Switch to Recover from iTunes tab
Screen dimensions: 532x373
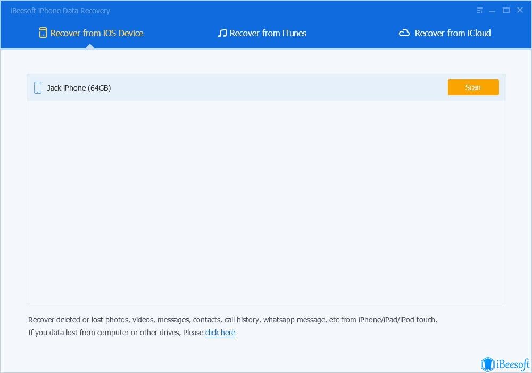262,33
